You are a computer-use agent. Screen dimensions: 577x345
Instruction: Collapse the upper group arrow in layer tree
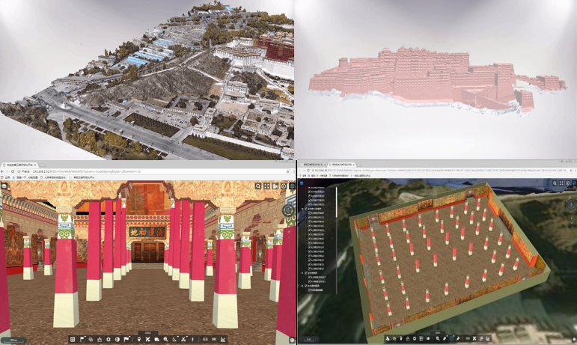pyautogui.click(x=302, y=209)
